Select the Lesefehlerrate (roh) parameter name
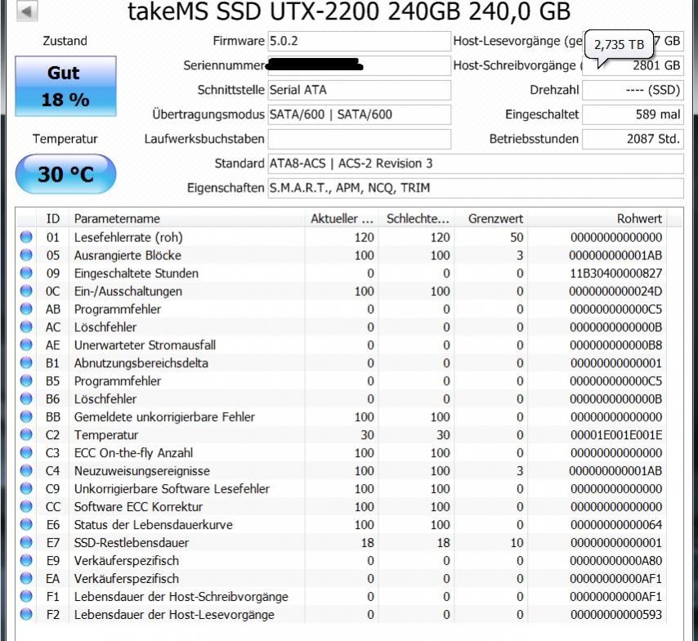The width and height of the screenshot is (698, 641). 128,237
